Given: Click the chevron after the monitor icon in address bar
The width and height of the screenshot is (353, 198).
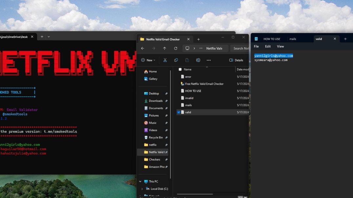Looking at the screenshot, I should pyautogui.click(x=194, y=49).
